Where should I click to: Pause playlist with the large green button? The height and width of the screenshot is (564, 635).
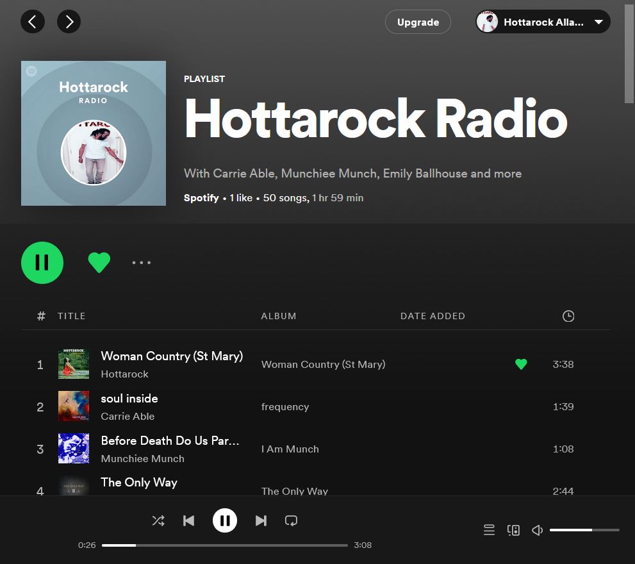click(42, 263)
